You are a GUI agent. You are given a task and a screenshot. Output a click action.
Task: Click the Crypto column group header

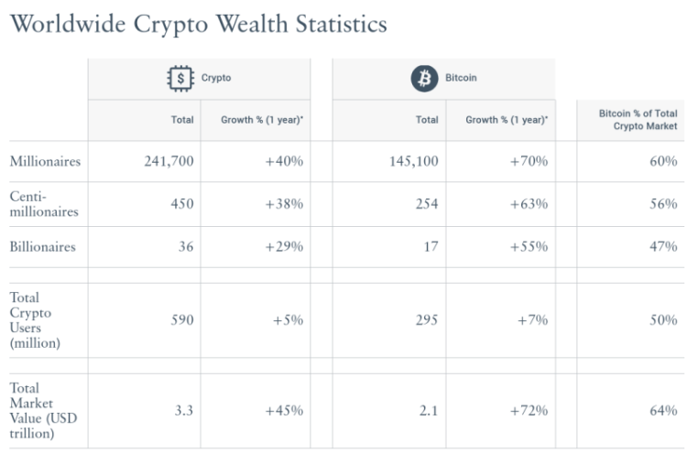[x=216, y=79]
